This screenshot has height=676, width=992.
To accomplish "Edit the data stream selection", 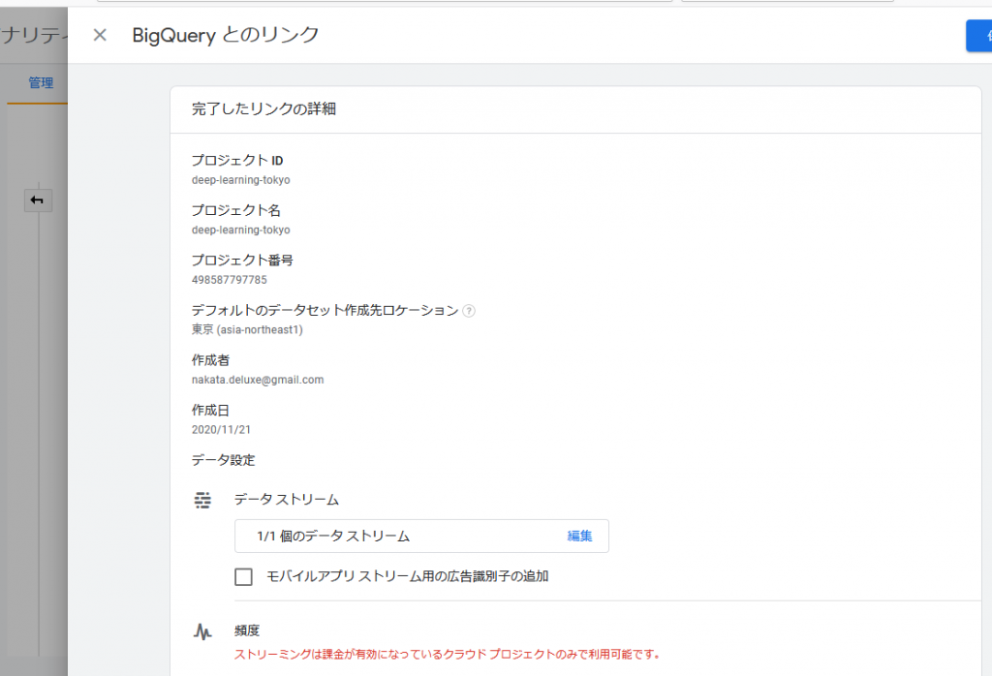I will (x=579, y=537).
